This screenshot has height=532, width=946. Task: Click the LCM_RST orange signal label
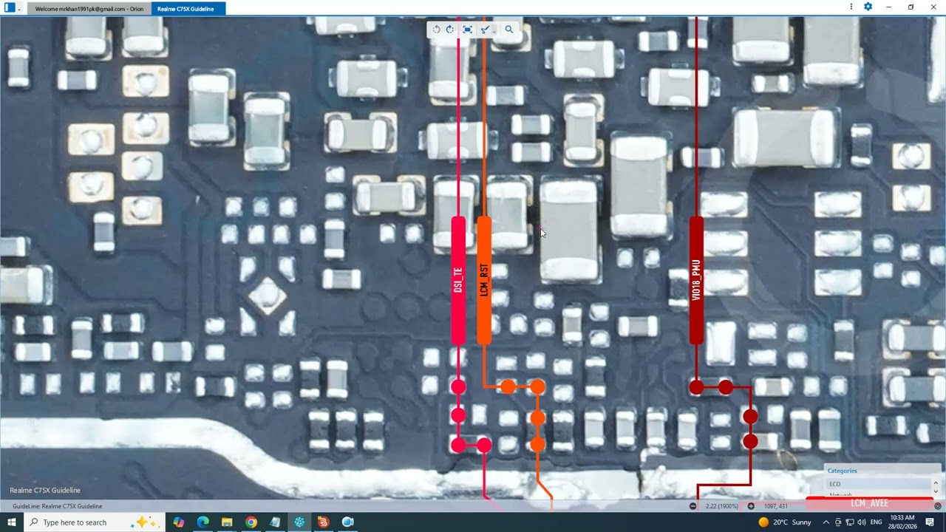(484, 280)
